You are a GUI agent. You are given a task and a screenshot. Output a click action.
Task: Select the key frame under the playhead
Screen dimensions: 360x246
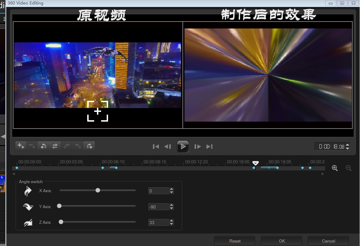(254, 168)
